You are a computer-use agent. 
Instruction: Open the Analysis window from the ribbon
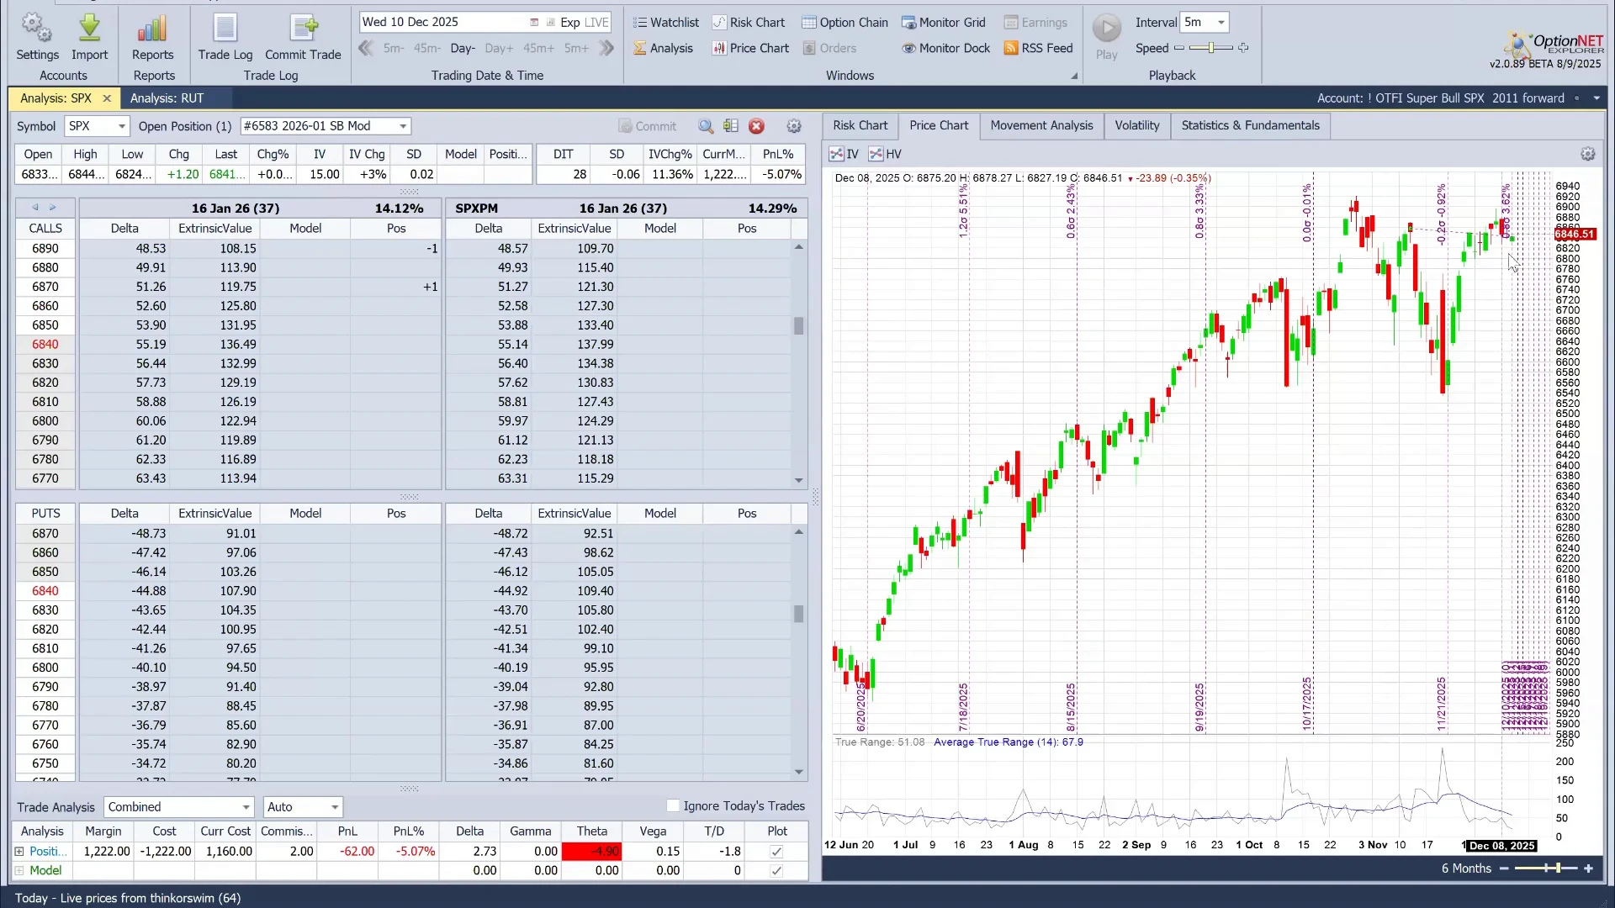663,48
